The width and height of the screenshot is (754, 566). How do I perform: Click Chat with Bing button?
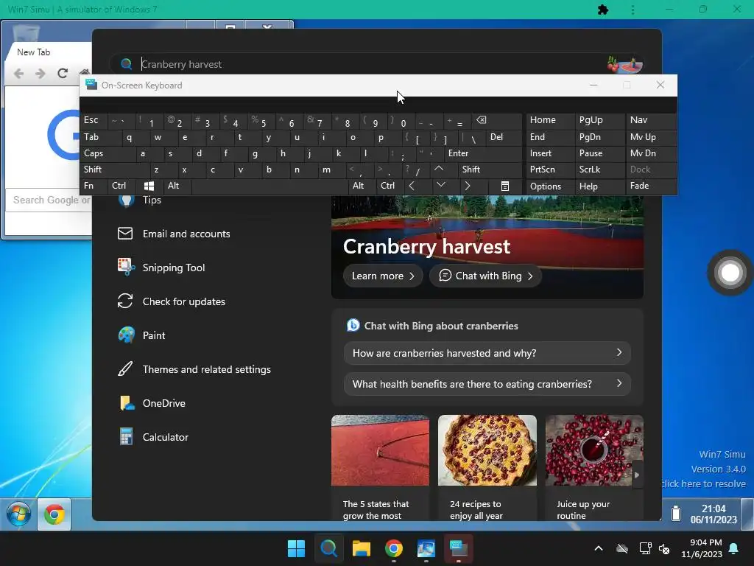point(486,276)
